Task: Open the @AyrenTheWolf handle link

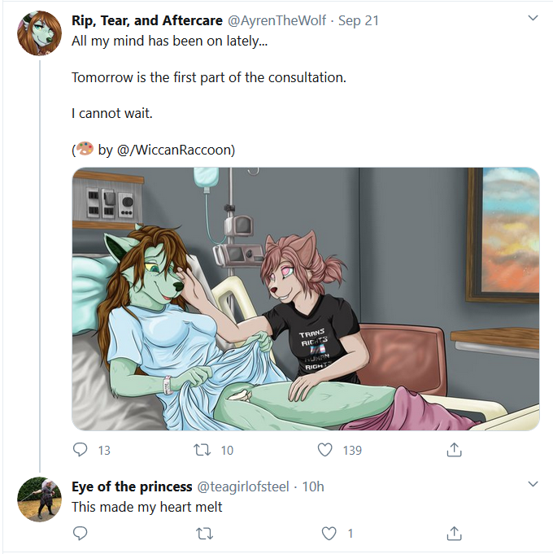Action: pos(276,20)
